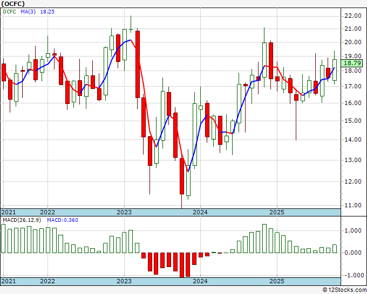Click the 14.00 price axis label

coord(353,139)
